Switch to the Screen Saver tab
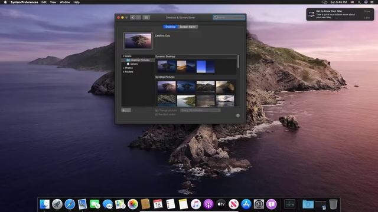378x212 pixels. 188,27
